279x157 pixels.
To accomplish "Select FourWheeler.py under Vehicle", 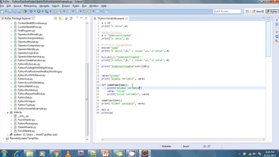I will coord(26,120).
